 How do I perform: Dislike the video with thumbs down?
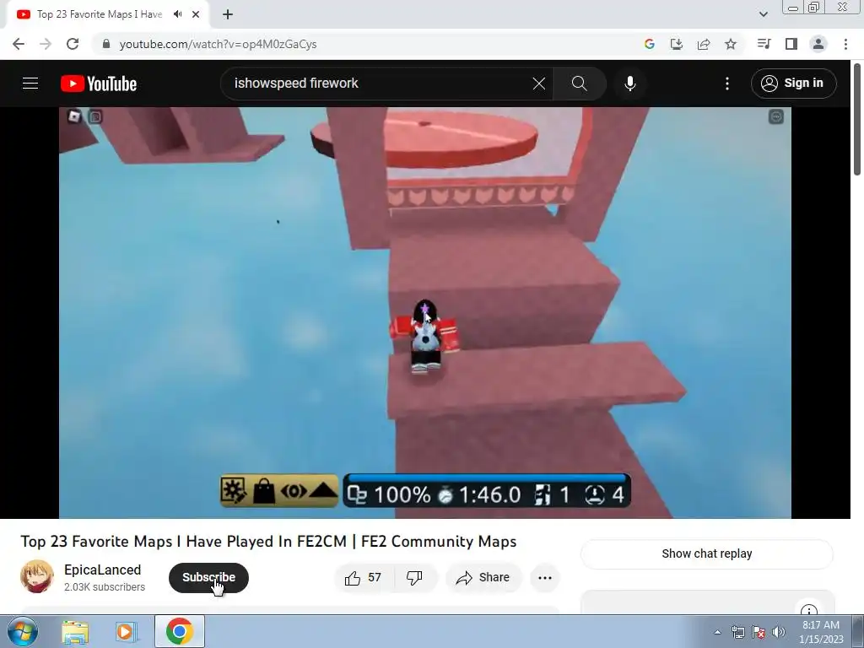pyautogui.click(x=415, y=577)
